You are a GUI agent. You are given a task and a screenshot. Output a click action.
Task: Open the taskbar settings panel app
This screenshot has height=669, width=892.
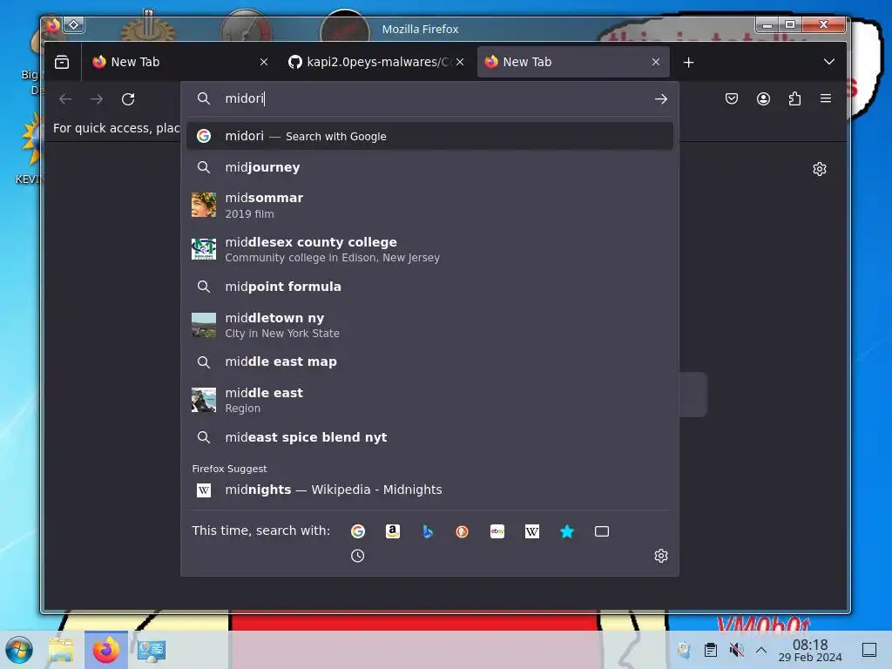[152, 650]
